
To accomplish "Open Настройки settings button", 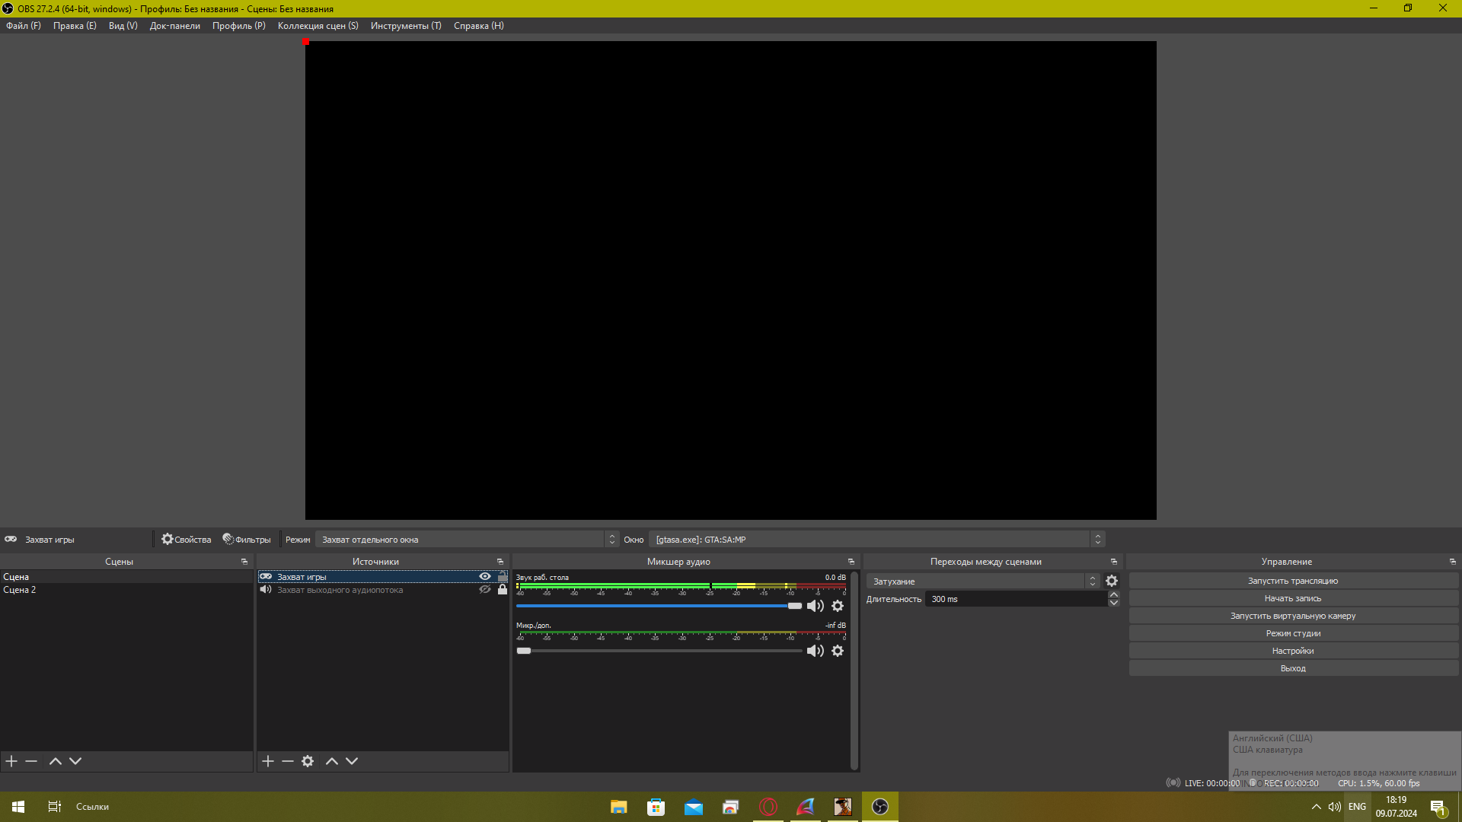I will click(1293, 651).
